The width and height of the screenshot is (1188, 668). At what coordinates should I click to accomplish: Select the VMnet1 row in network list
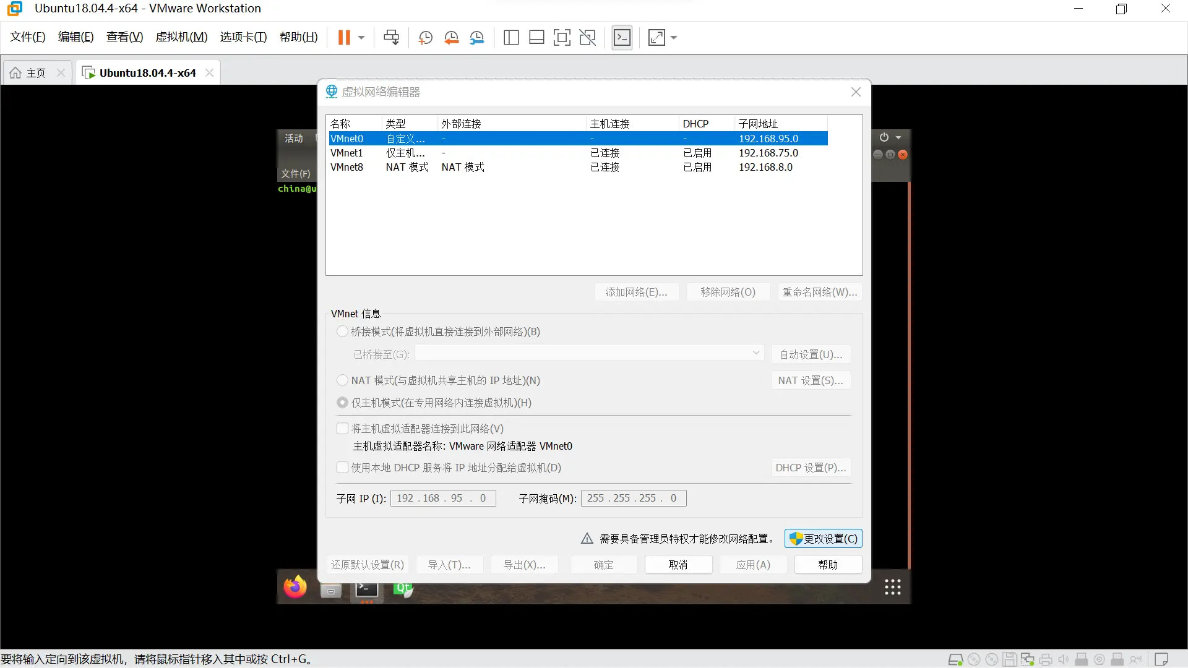[578, 153]
